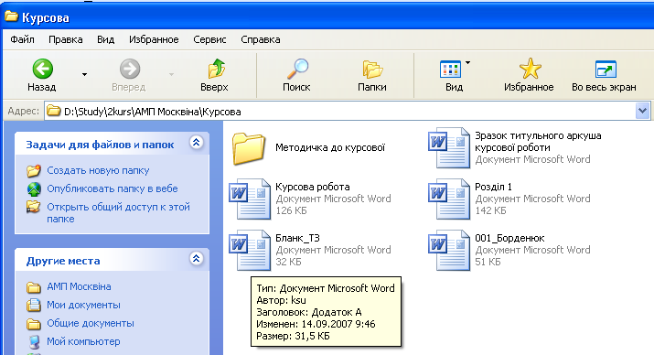Select the 001_Борденюк Word document icon
Screen dimensions: 654x355
(x=449, y=250)
